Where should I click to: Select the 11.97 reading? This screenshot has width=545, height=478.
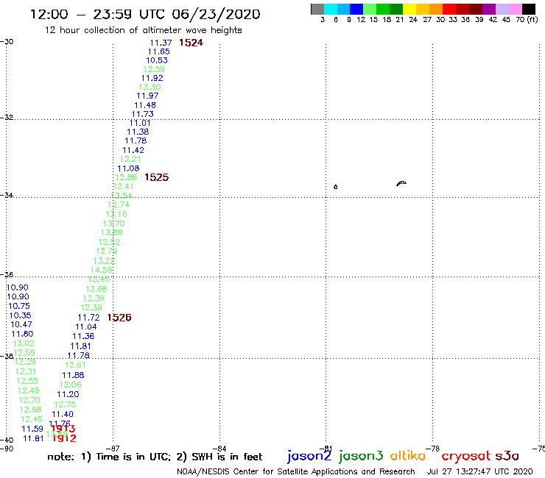(x=147, y=96)
